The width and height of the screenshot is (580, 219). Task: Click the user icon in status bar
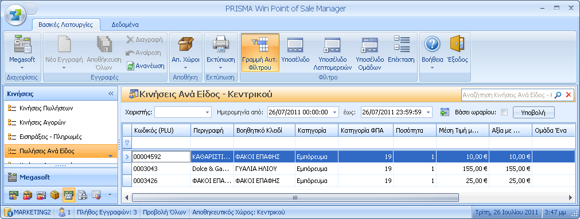pos(62,212)
